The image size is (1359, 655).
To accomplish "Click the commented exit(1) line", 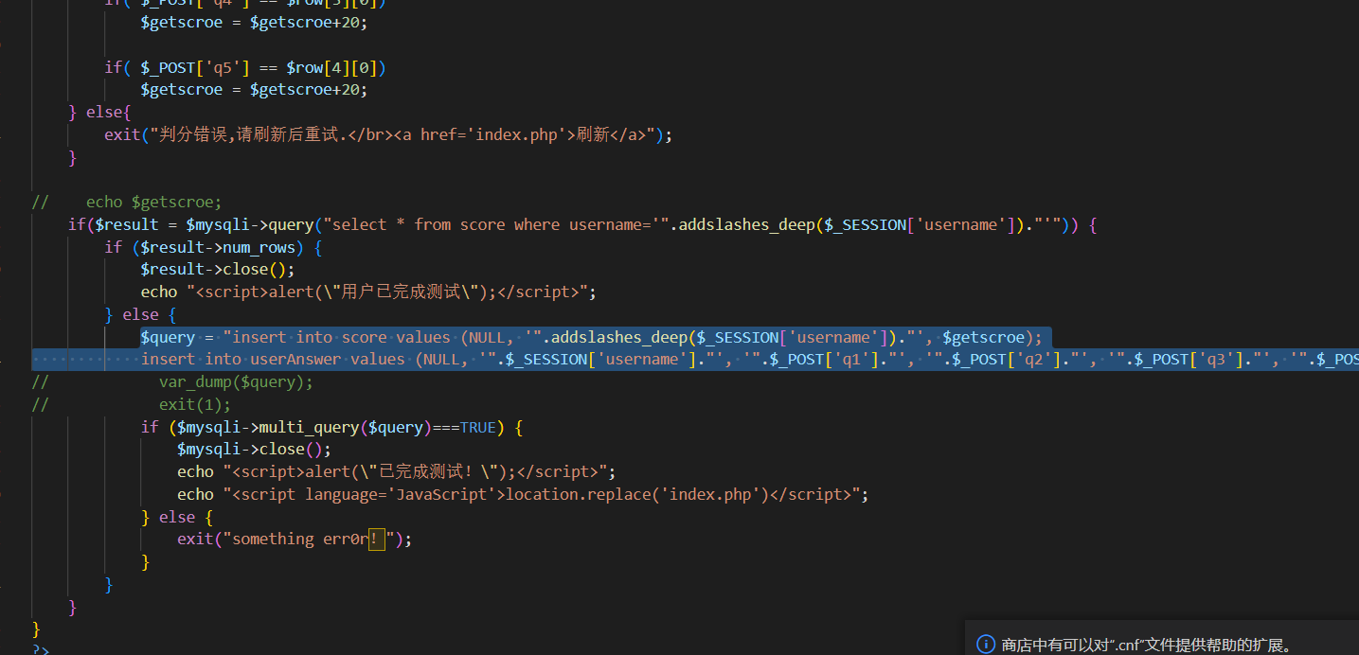I will [x=194, y=405].
